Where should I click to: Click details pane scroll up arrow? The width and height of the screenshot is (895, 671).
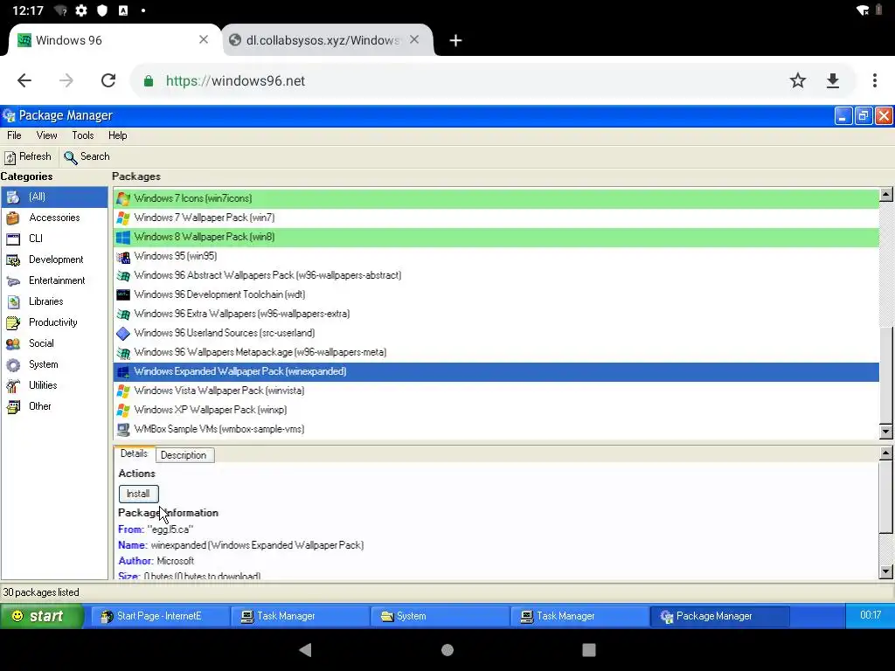tap(886, 453)
